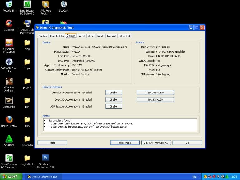The width and height of the screenshot is (240, 180).
Task: Select TuneUp 1-Click Maintenance icon
Action: (x=27, y=27)
